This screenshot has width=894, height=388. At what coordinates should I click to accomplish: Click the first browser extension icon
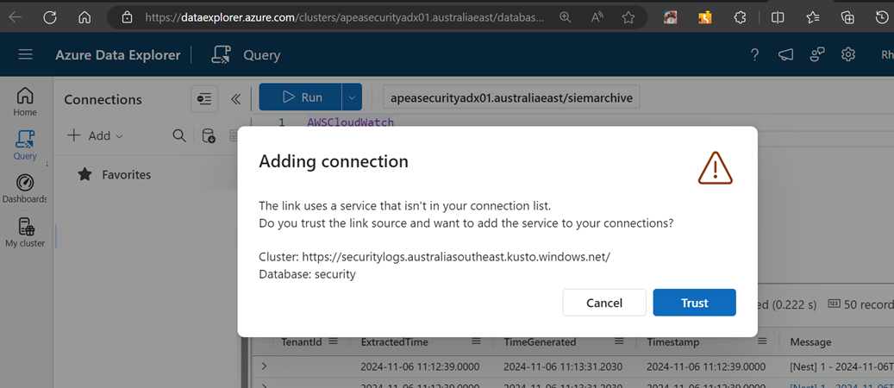point(671,18)
